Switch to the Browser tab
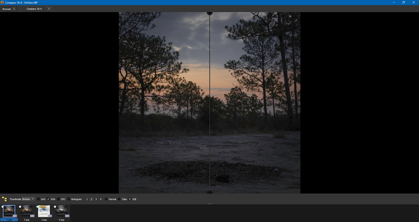 click(7, 9)
